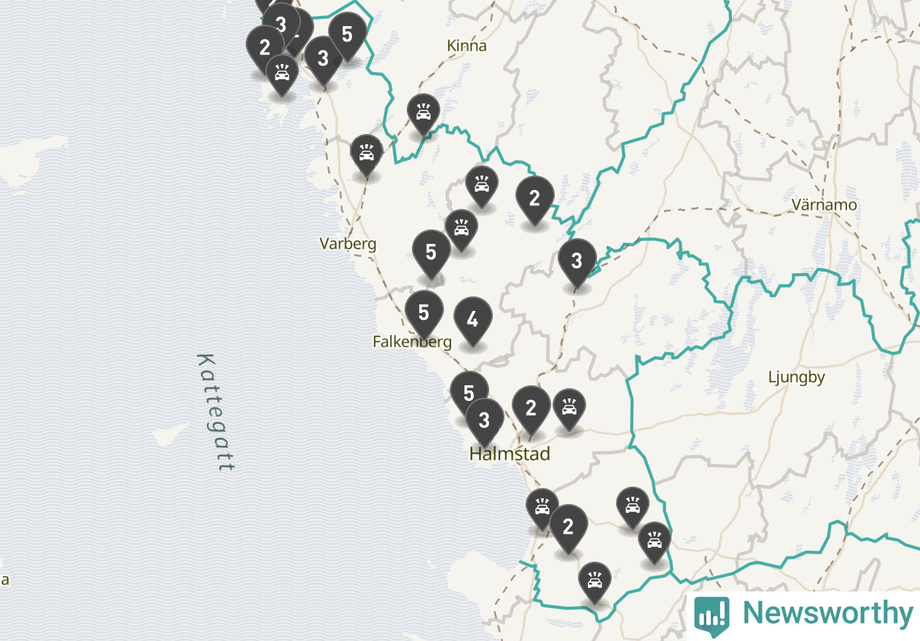The height and width of the screenshot is (641, 920).
Task: Click the Halmstad city label
Action: click(x=509, y=455)
